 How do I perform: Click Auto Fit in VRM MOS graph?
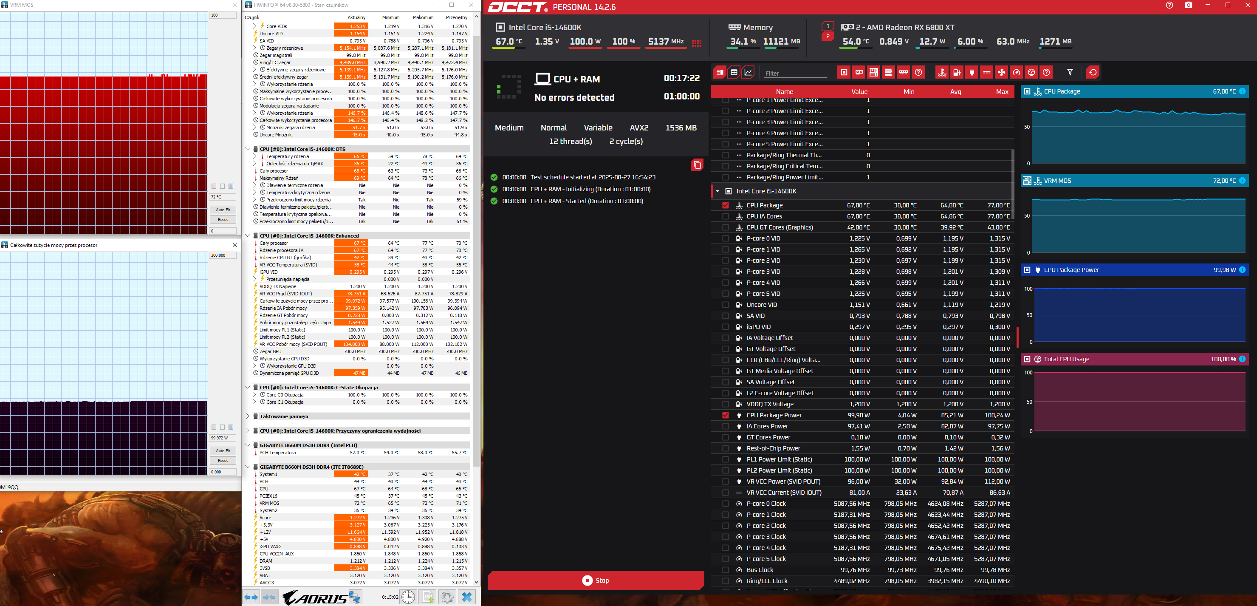(x=223, y=210)
